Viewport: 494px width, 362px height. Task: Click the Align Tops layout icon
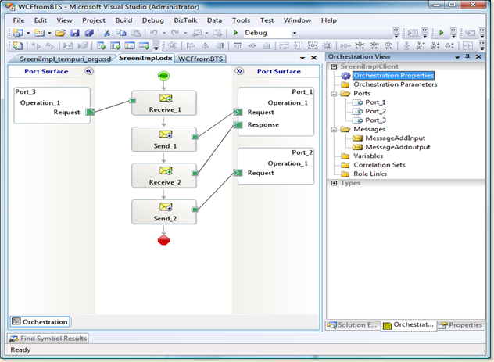238,46
